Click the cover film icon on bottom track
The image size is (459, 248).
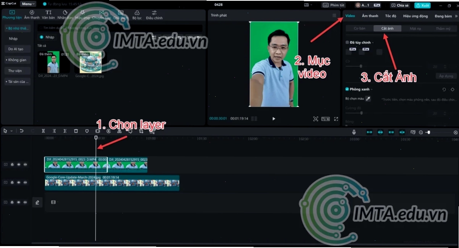(x=53, y=202)
